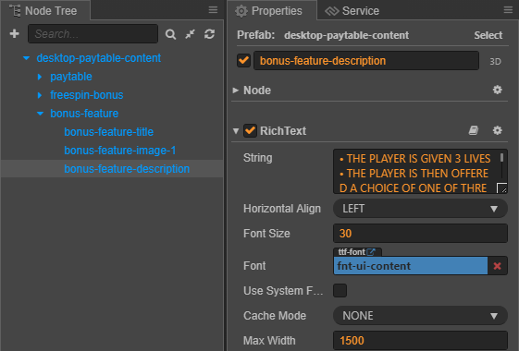Refresh the node tree with the refresh icon
The width and height of the screenshot is (519, 351).
(209, 33)
